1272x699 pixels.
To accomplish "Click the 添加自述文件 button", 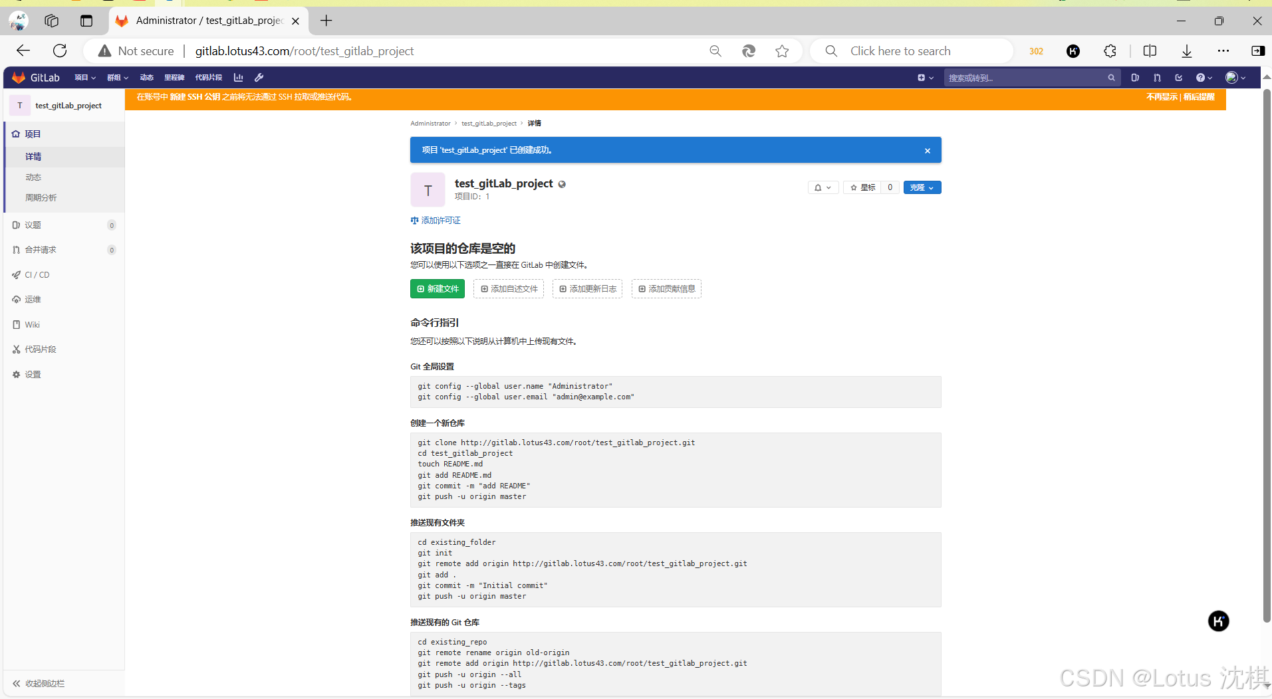I will tap(509, 289).
